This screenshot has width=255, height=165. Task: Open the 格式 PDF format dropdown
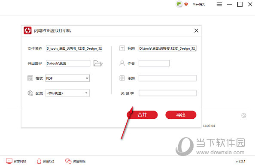(67, 78)
